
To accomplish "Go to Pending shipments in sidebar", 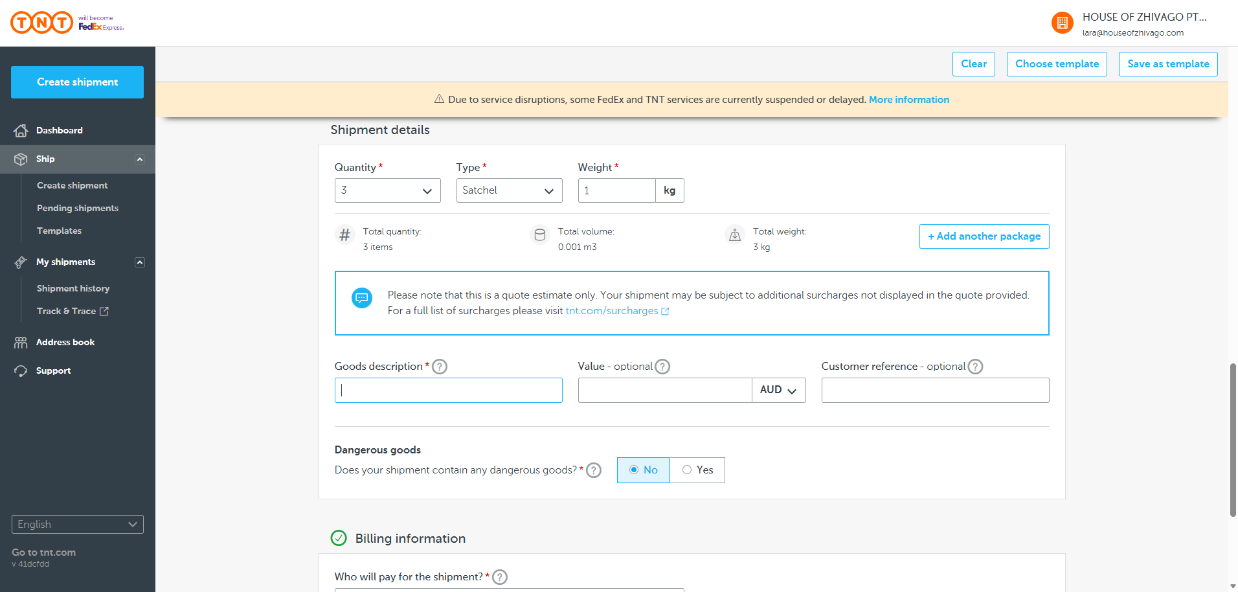I will (78, 208).
